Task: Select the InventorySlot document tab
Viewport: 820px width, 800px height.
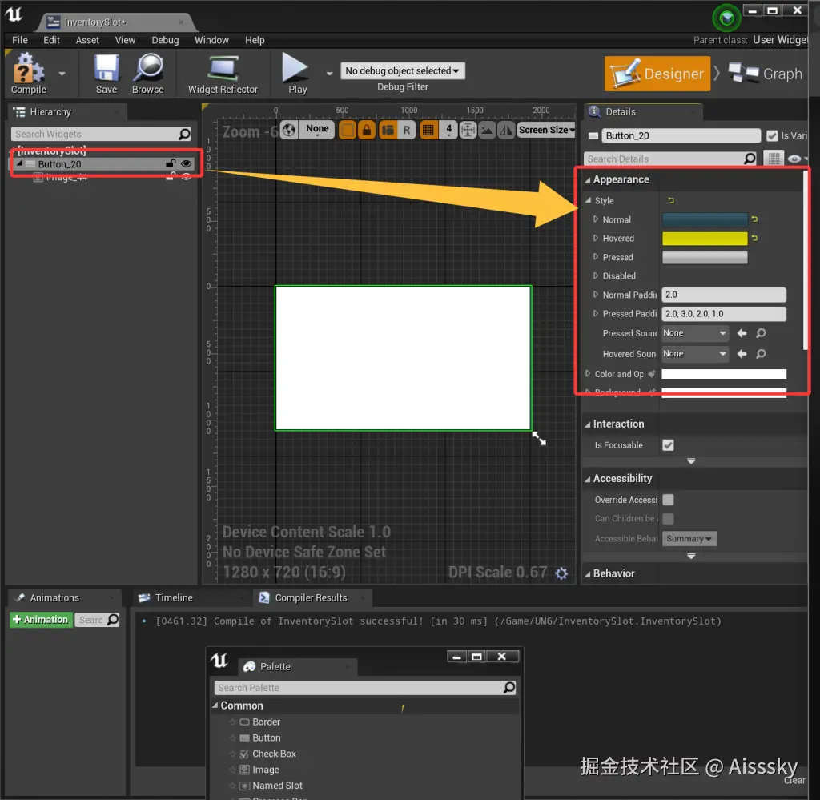Action: click(116, 22)
